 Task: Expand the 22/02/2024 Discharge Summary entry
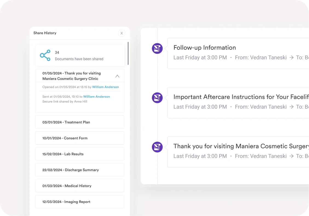tap(80, 170)
